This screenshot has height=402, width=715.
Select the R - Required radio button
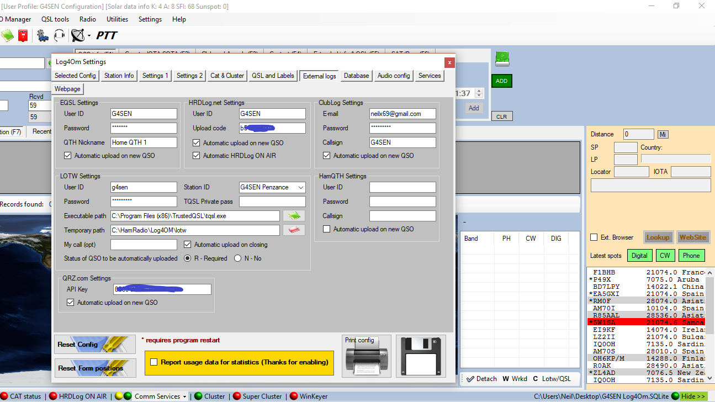[x=188, y=258]
